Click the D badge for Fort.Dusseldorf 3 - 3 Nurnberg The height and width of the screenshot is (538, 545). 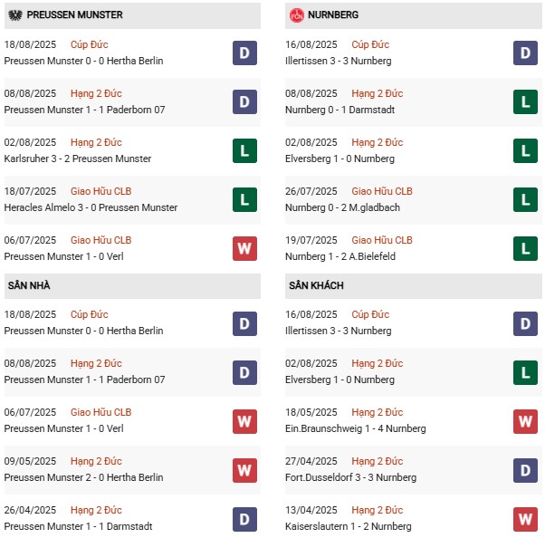(525, 471)
